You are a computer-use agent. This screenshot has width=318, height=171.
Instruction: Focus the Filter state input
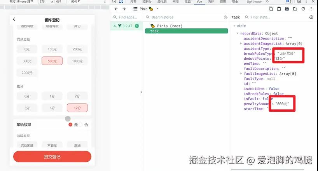click(x=276, y=17)
